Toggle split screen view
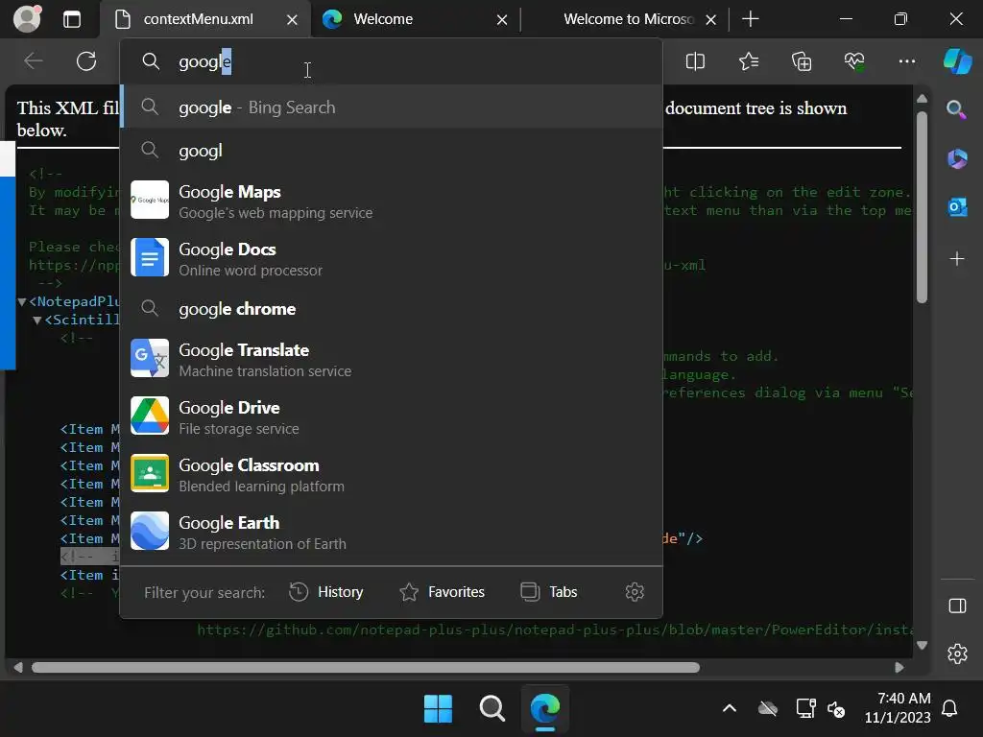983x737 pixels. point(695,61)
